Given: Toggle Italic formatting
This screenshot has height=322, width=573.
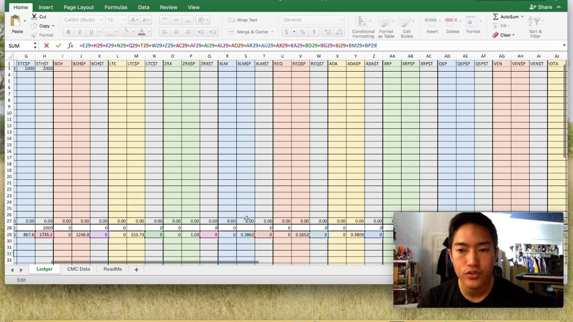Looking at the screenshot, I should tap(80, 32).
